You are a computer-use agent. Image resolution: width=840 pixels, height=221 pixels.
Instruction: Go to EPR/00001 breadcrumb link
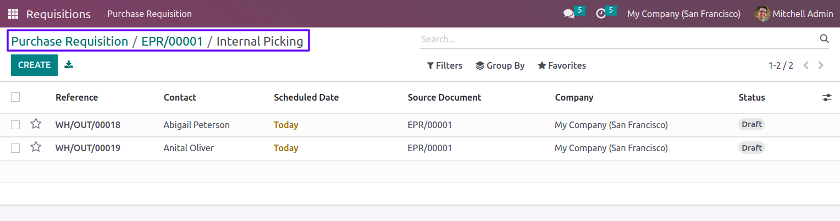(172, 41)
